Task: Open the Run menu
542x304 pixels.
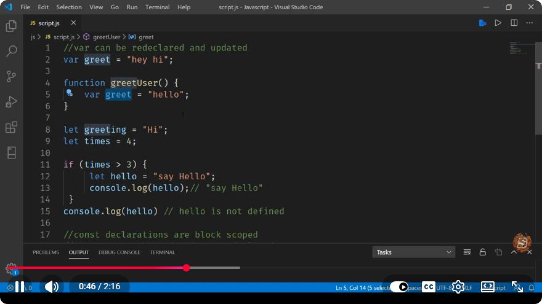Action: (132, 7)
